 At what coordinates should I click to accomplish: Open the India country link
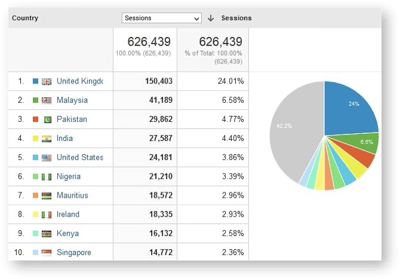click(64, 139)
